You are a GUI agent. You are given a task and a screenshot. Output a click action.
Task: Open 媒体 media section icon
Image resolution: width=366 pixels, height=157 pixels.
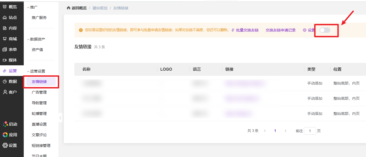click(x=5, y=60)
